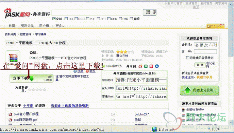The image size is (234, 133).
Task: Uncheck the 全部 filter checkbox
Action: coord(54,19)
